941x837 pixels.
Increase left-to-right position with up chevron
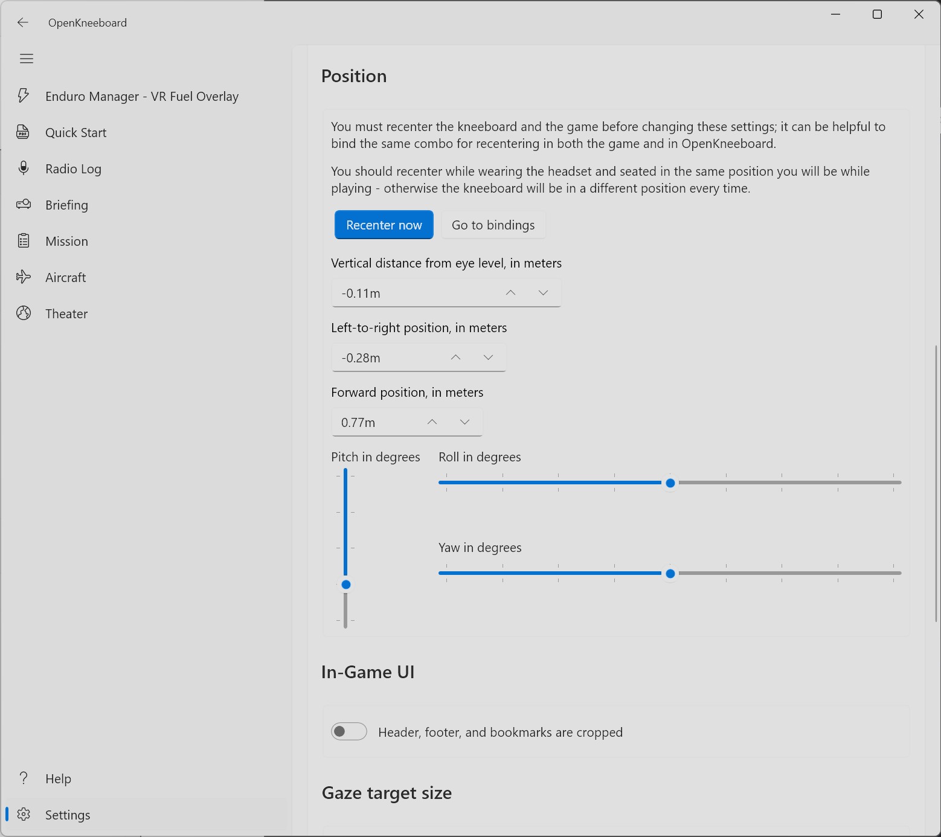point(456,358)
